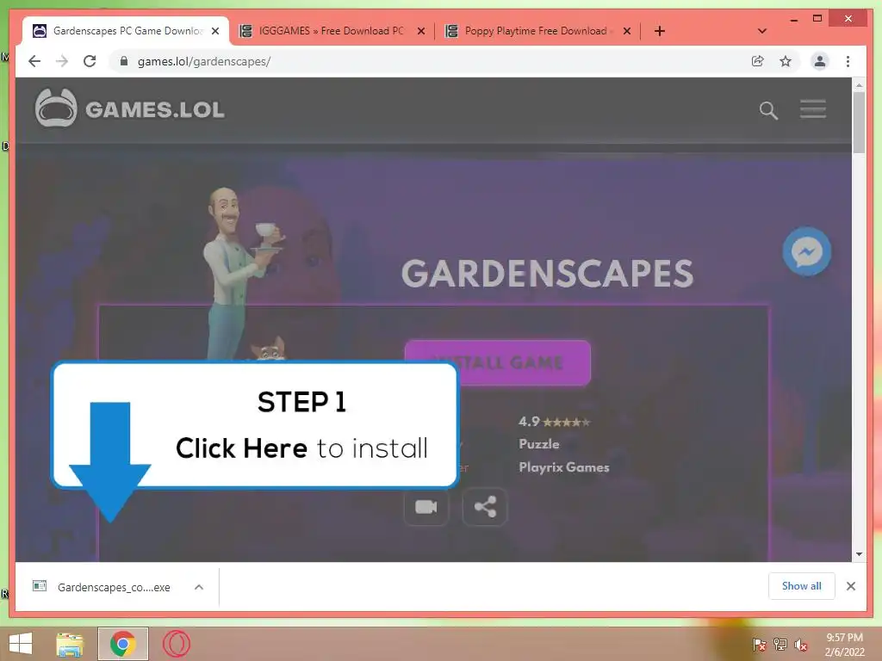Expand the download item options chevron
This screenshot has height=661, width=882.
tap(199, 587)
